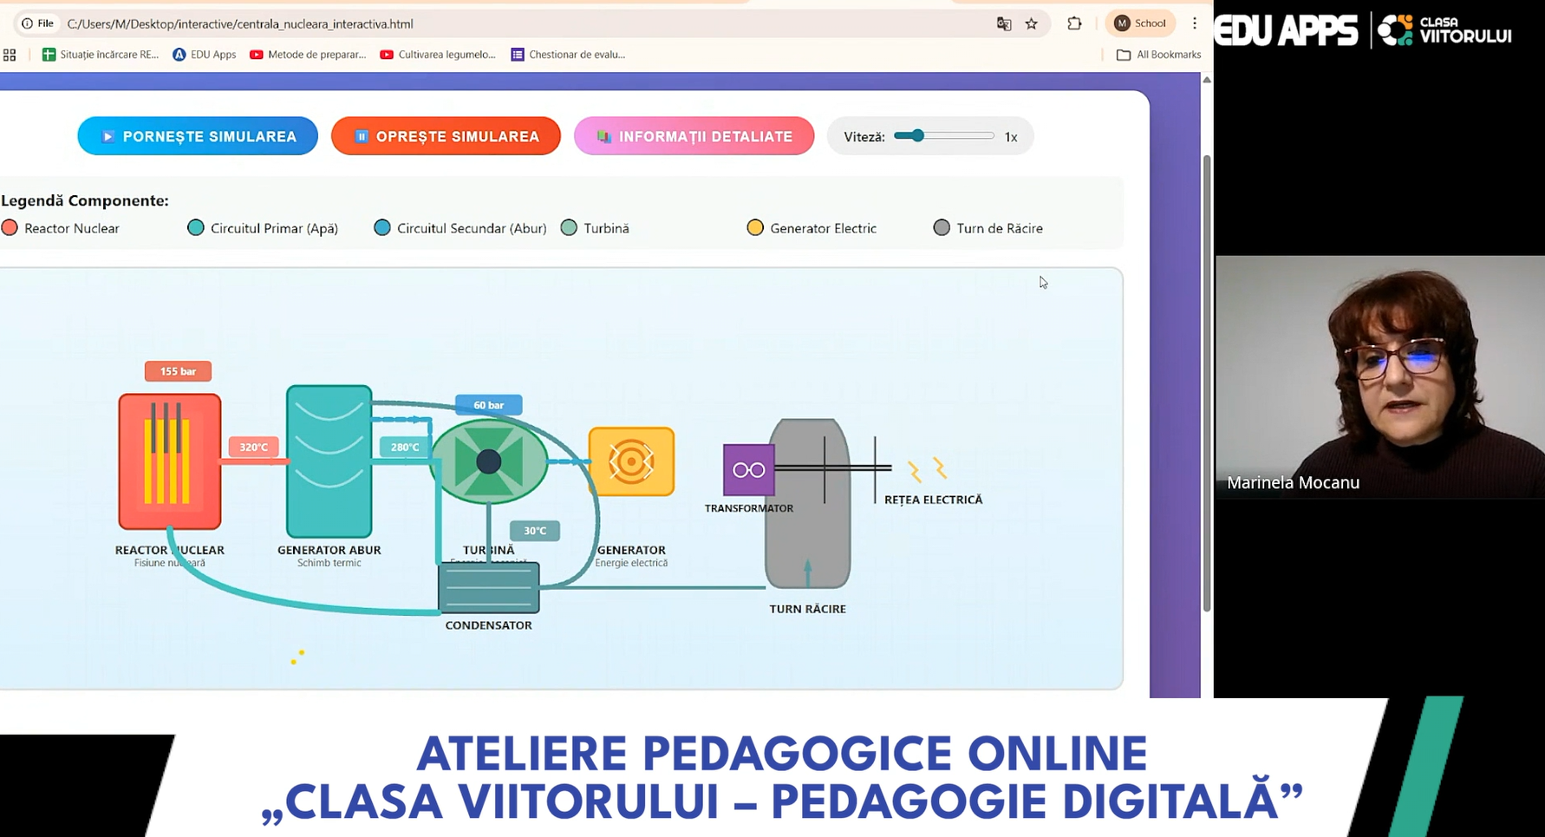Click the scrollbar up arrow

tap(1207, 80)
